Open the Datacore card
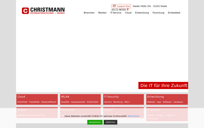The image size is (204, 128). [80, 112]
